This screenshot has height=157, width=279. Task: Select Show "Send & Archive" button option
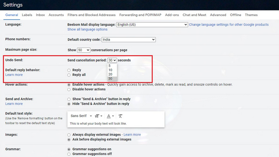tap(69, 99)
